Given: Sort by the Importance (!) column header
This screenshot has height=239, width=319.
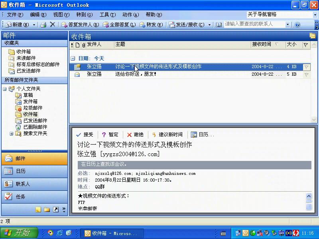Looking at the screenshot, I should (72, 45).
